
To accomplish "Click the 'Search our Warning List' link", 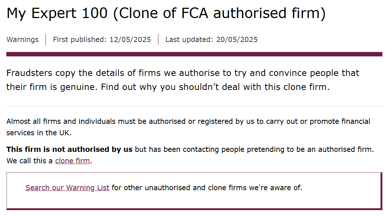I will (67, 188).
